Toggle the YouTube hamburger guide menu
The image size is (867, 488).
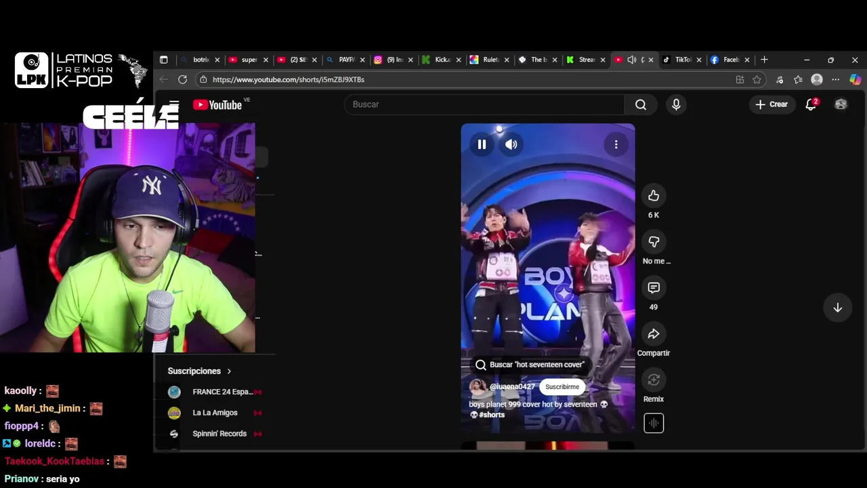pos(174,104)
